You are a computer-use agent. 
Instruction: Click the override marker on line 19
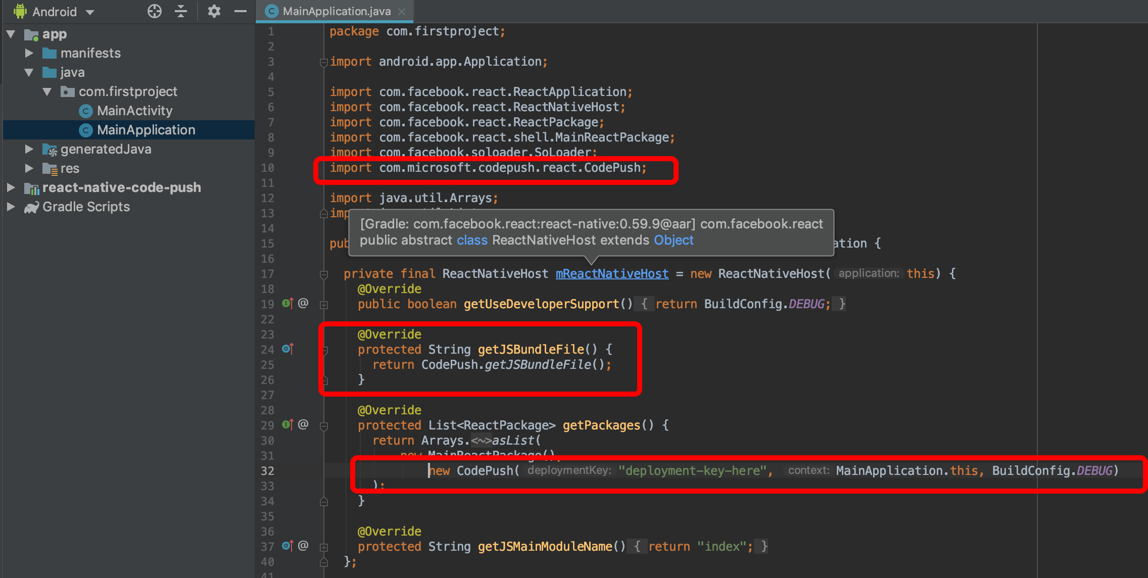(x=288, y=303)
